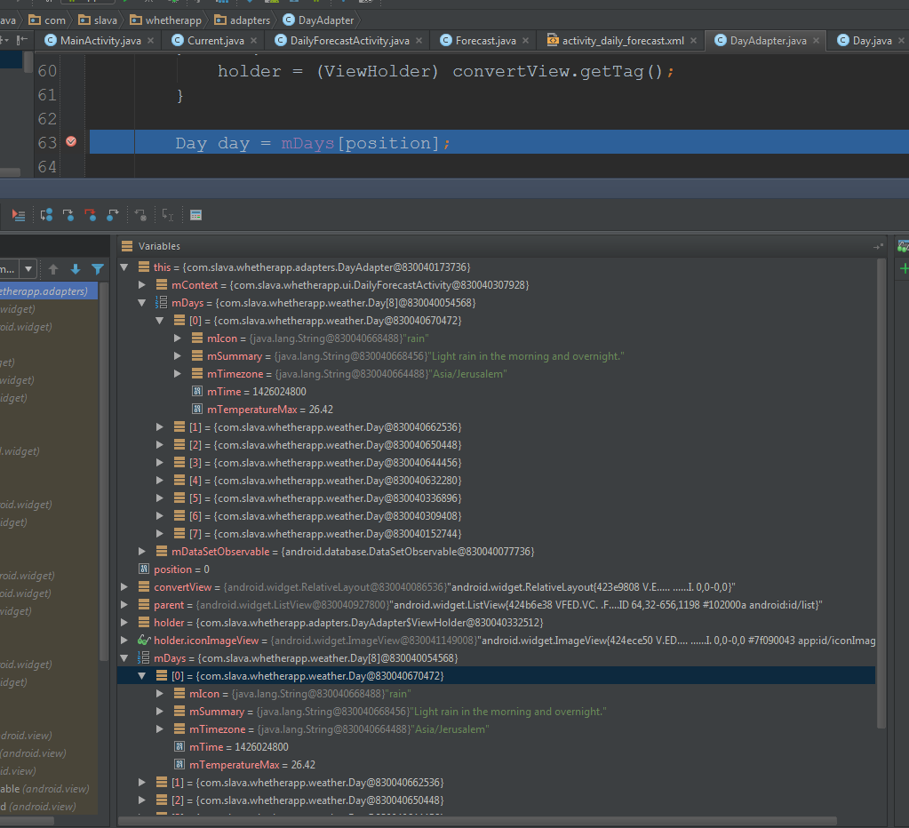Select the 'position = 0' variable row

point(181,569)
